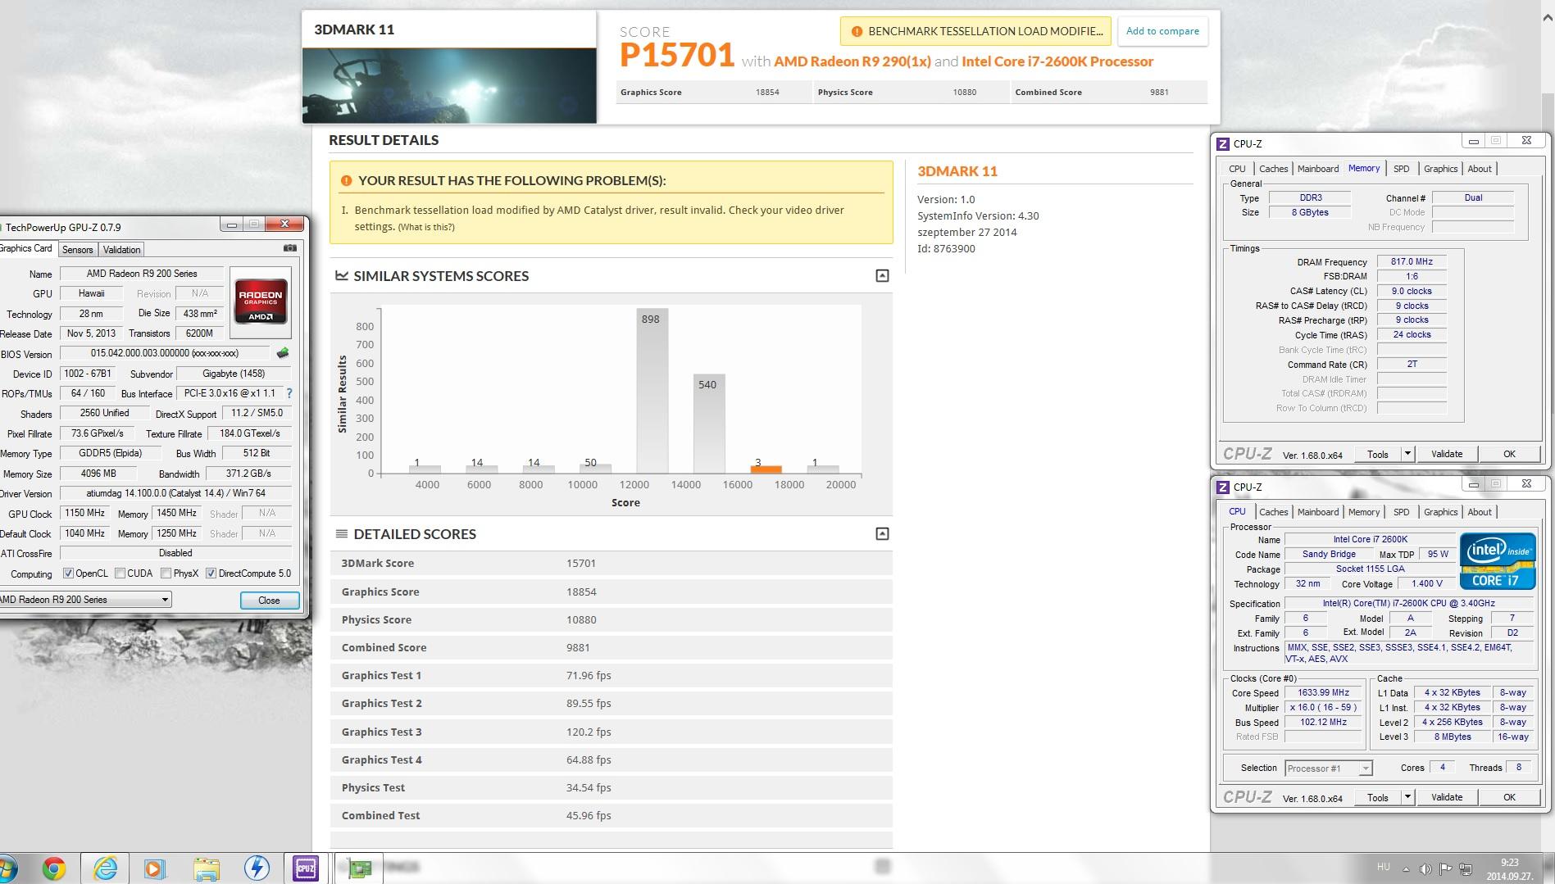Viewport: 1555px width, 884px height.
Task: Open the SPD tab in the CPU-Z Memory window
Action: [x=1402, y=169]
